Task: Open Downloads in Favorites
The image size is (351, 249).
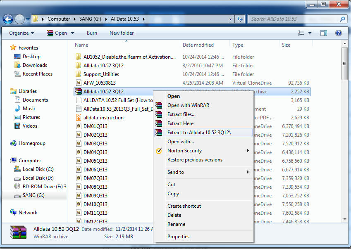Action: coord(31,65)
